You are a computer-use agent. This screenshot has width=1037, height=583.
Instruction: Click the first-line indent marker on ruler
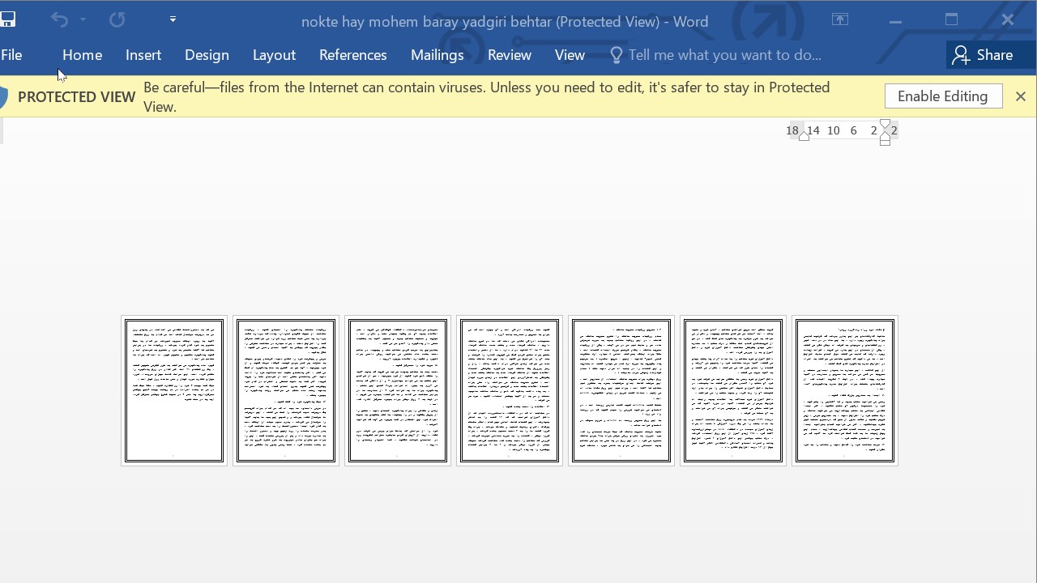(x=885, y=124)
